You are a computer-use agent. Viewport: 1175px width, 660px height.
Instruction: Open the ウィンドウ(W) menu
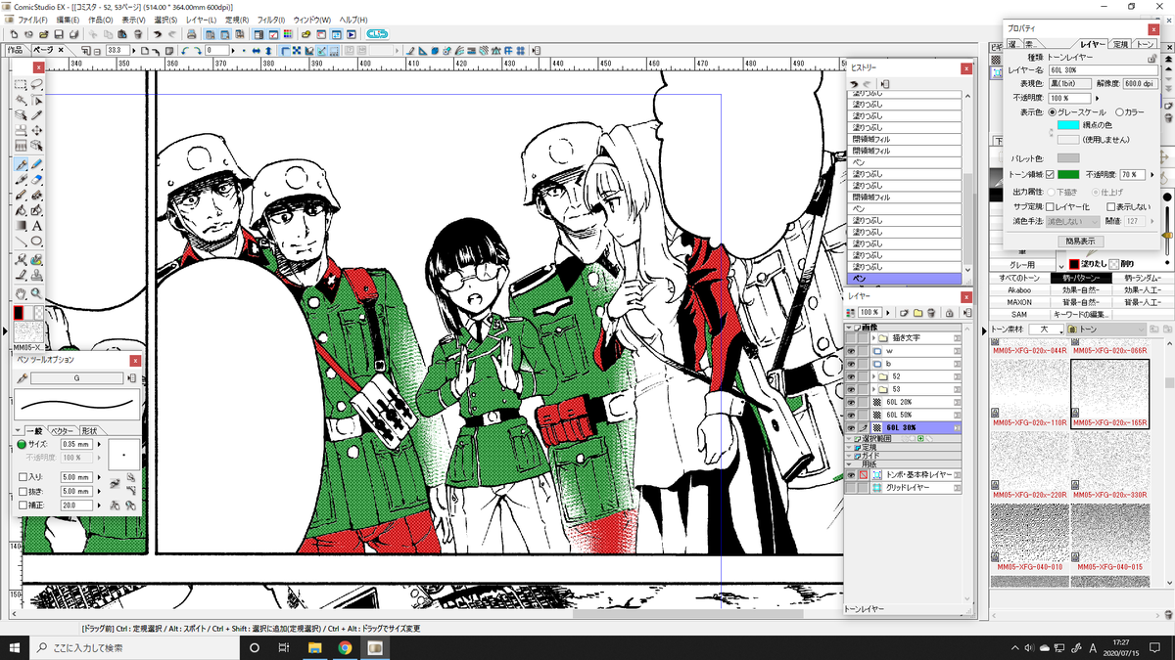[311, 20]
